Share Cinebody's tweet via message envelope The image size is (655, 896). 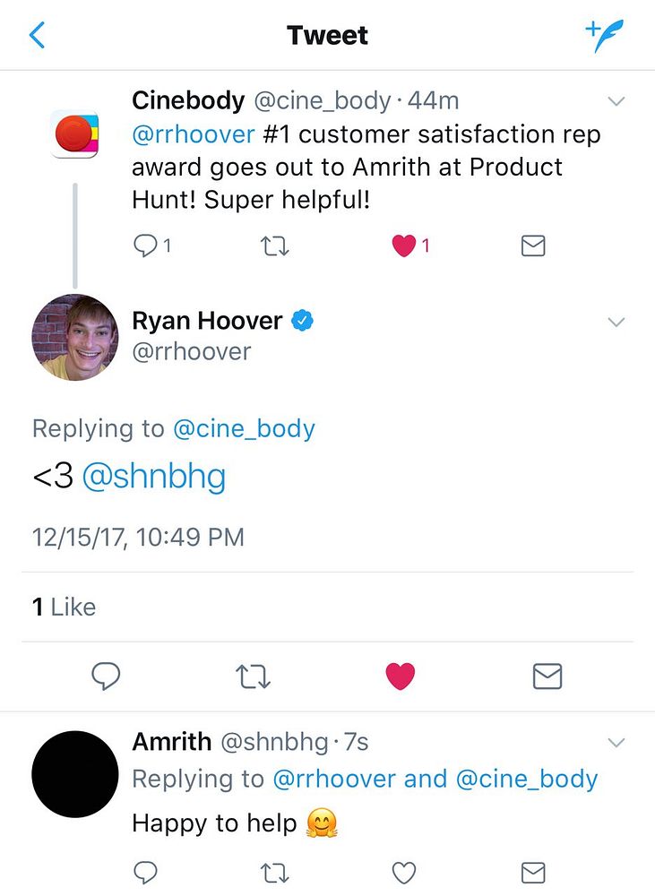pos(532,246)
